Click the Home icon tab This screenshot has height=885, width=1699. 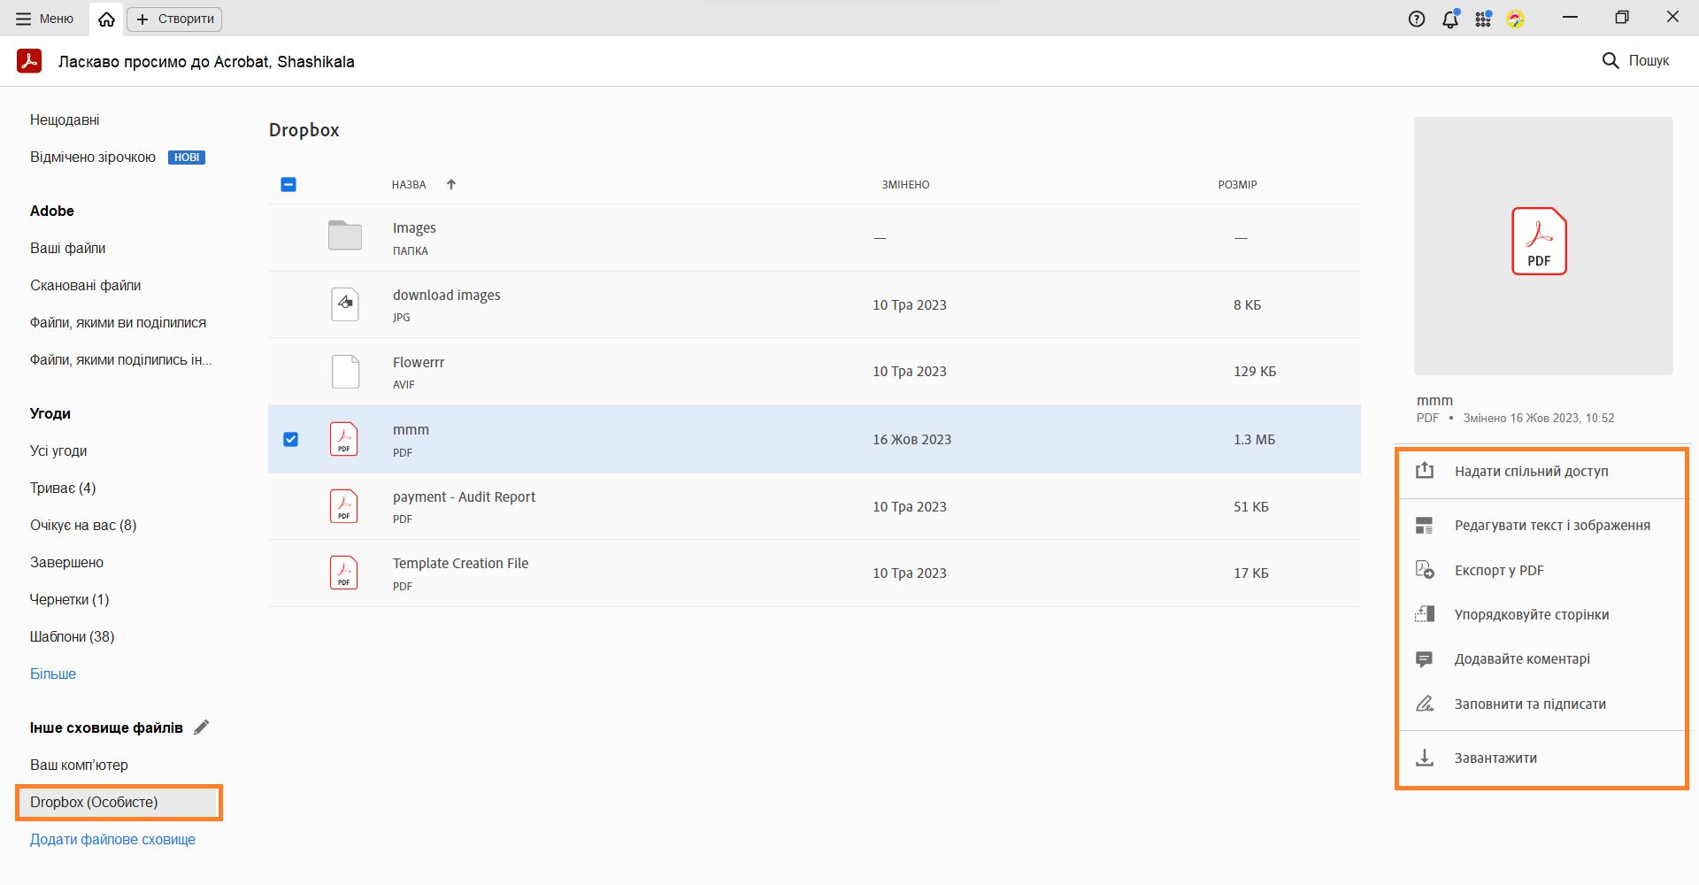106,19
